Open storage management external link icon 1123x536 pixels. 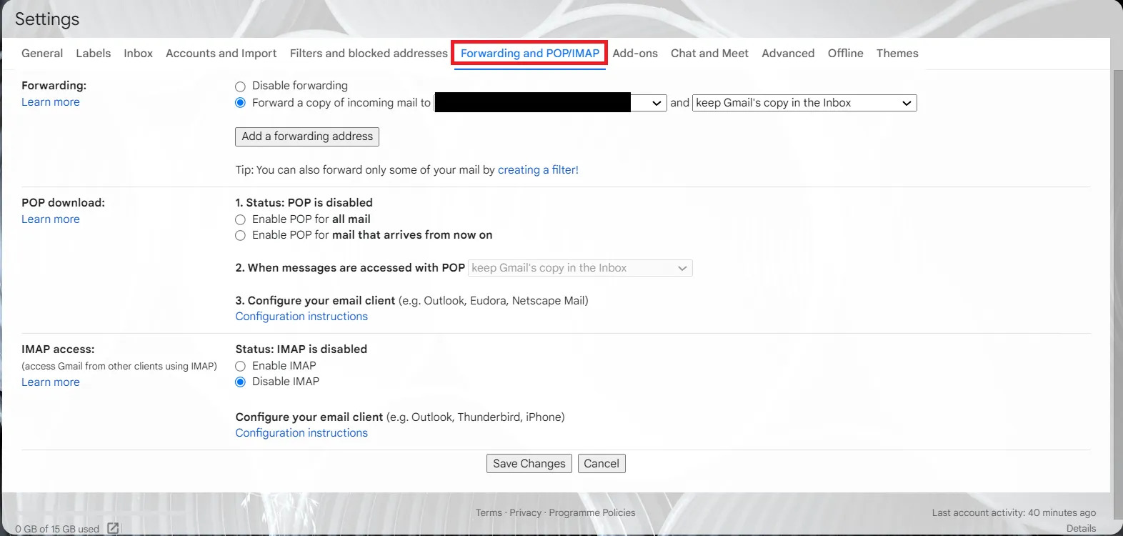pyautogui.click(x=113, y=528)
